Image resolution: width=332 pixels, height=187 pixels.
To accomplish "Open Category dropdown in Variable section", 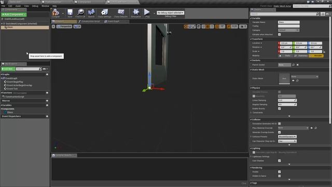I will click(288, 30).
